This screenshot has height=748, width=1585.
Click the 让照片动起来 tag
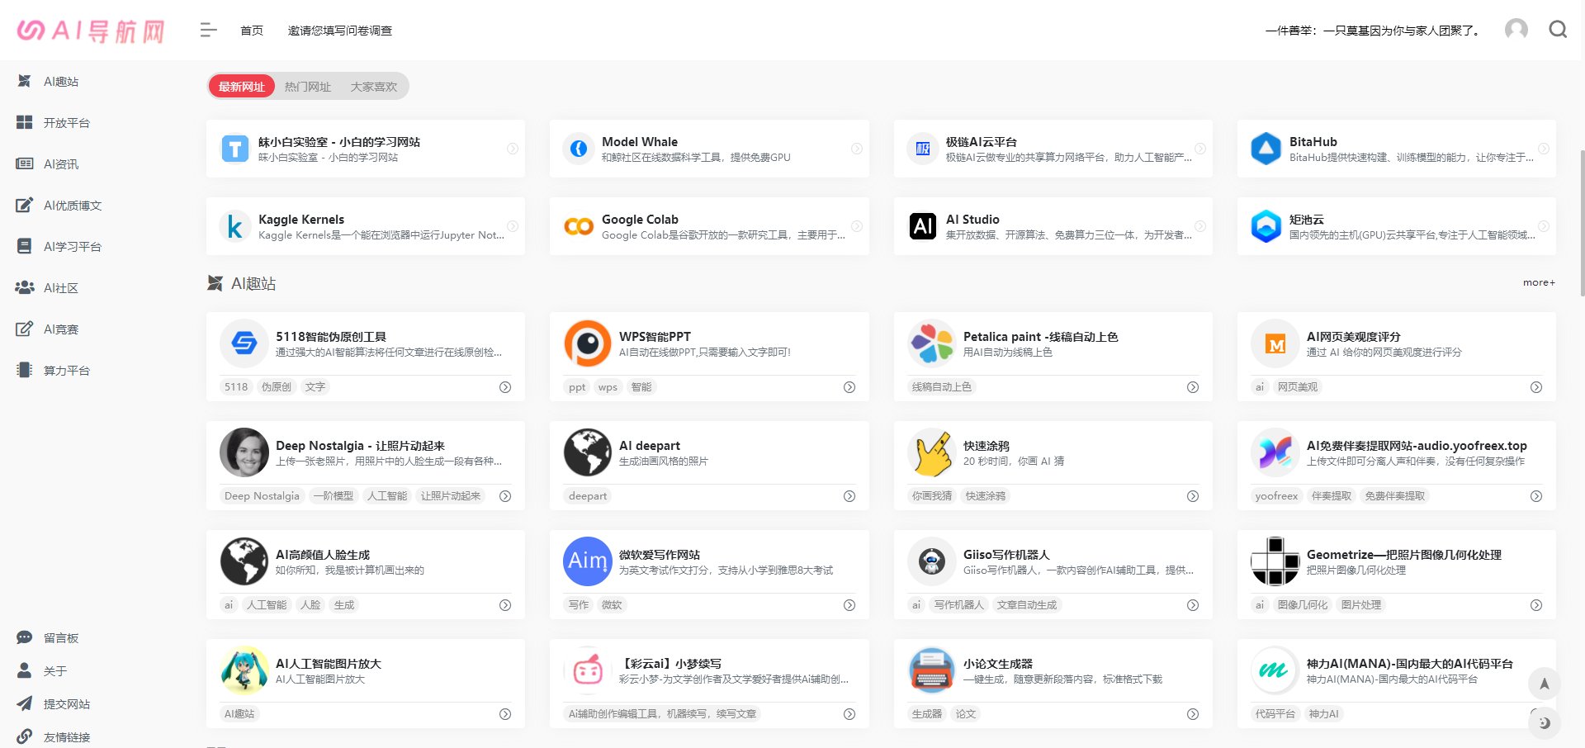pos(450,496)
